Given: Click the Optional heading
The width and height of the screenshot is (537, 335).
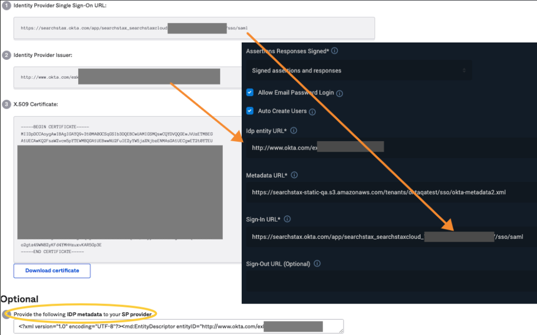Looking at the screenshot, I should (19, 299).
